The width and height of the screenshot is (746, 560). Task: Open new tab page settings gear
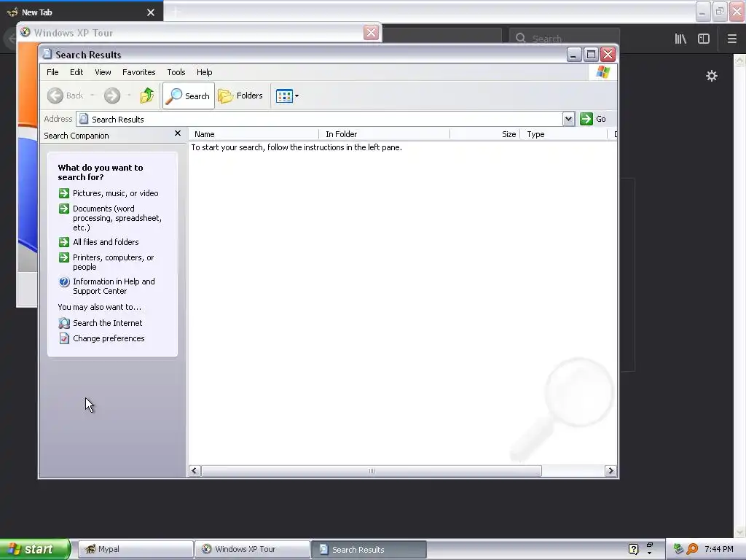712,76
